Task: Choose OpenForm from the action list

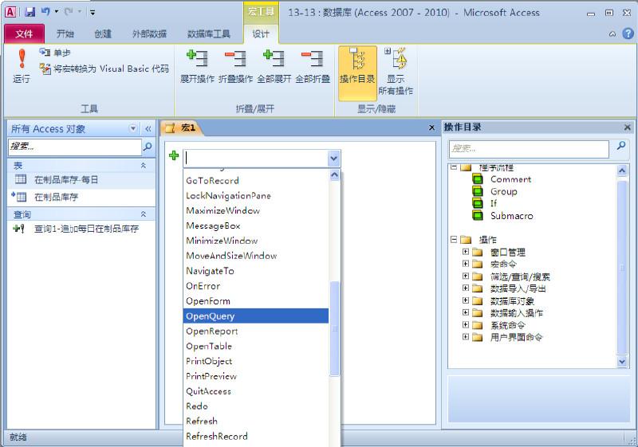Action: [256, 301]
